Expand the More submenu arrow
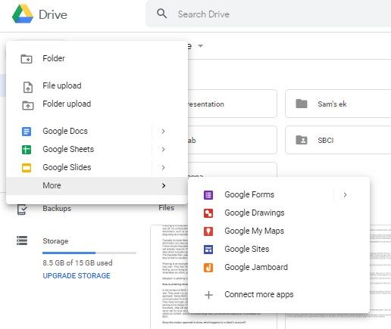 [x=164, y=186]
